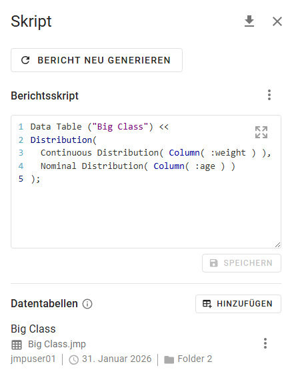Download the script with the download icon
This screenshot has height=374, width=292.
(249, 21)
